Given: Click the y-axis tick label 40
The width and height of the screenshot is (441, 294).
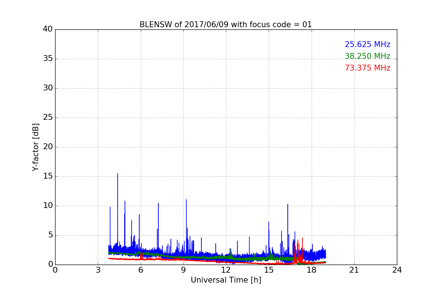Looking at the screenshot, I should (48, 29).
